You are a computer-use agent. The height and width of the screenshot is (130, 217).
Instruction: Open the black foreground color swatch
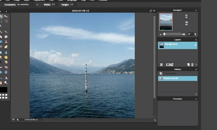[4, 90]
